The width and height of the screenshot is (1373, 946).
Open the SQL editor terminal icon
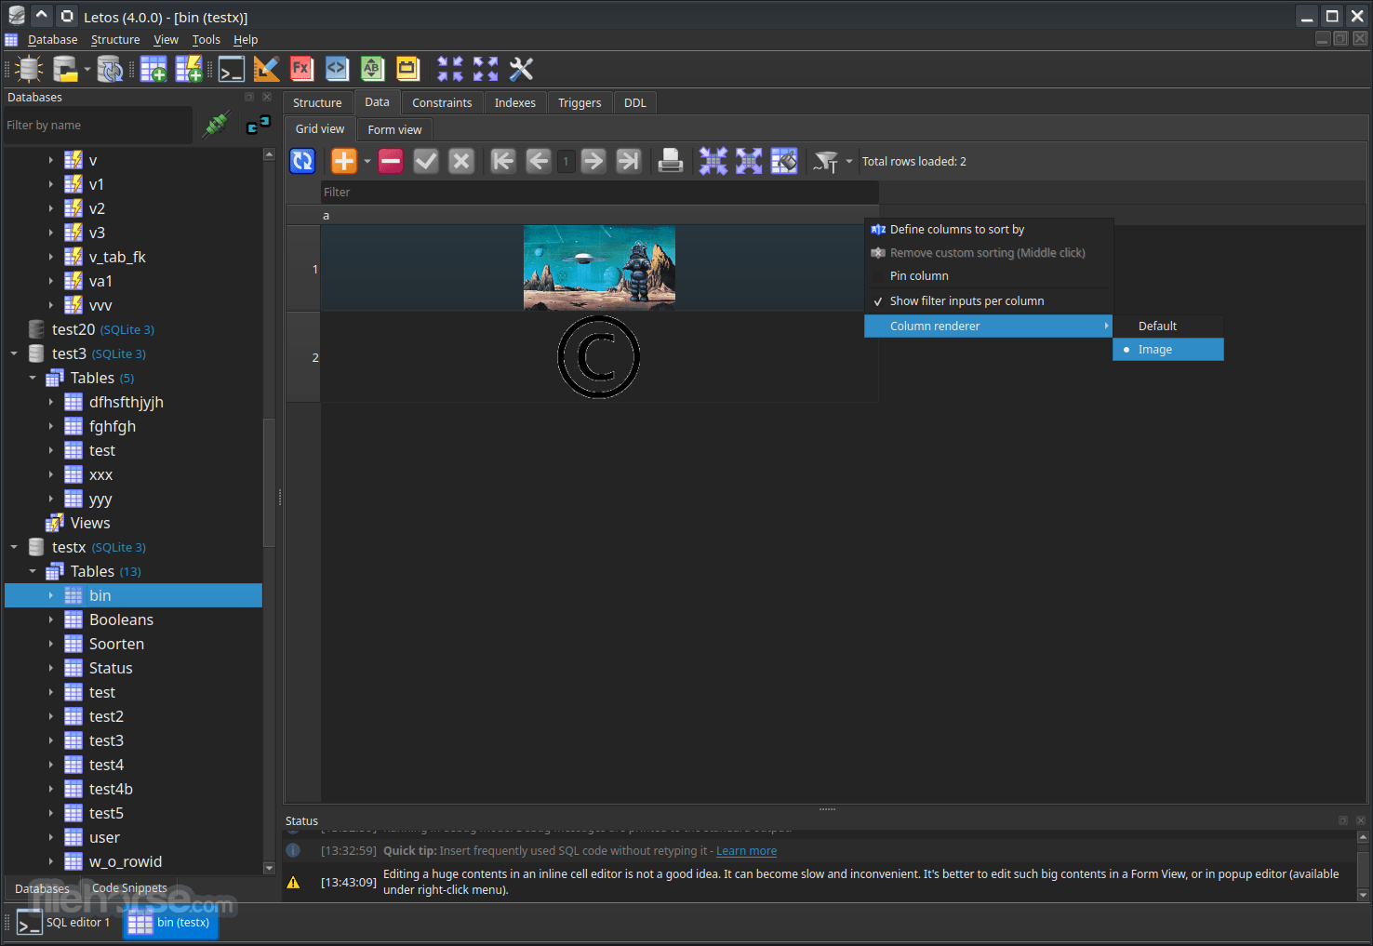232,69
